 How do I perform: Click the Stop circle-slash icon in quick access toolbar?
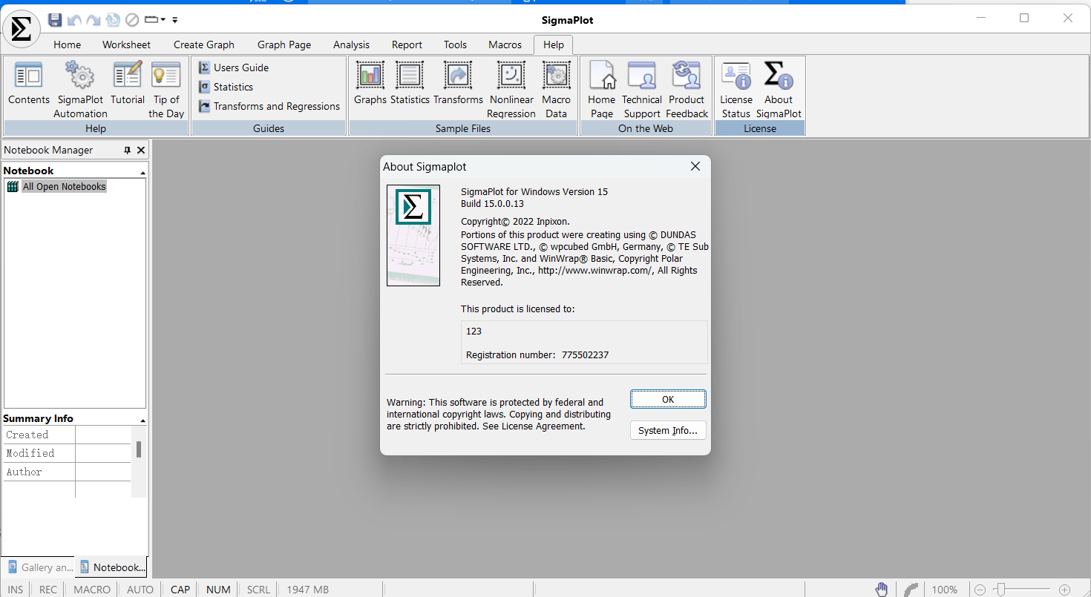click(x=132, y=20)
